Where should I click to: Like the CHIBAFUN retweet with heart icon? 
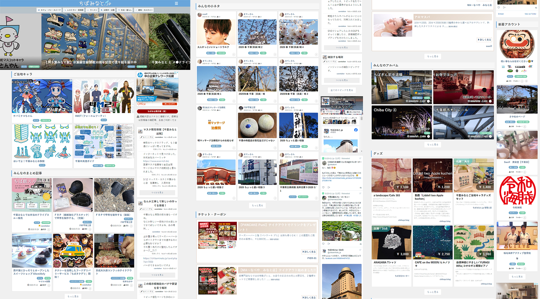[x=323, y=187]
